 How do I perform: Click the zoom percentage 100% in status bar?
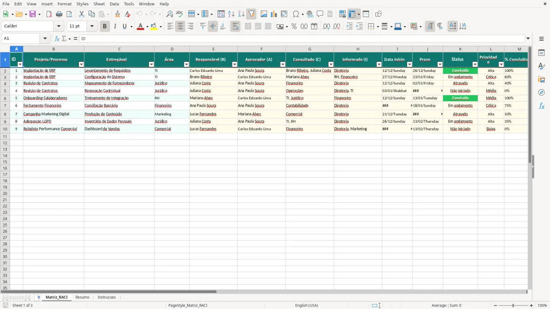tap(542, 305)
